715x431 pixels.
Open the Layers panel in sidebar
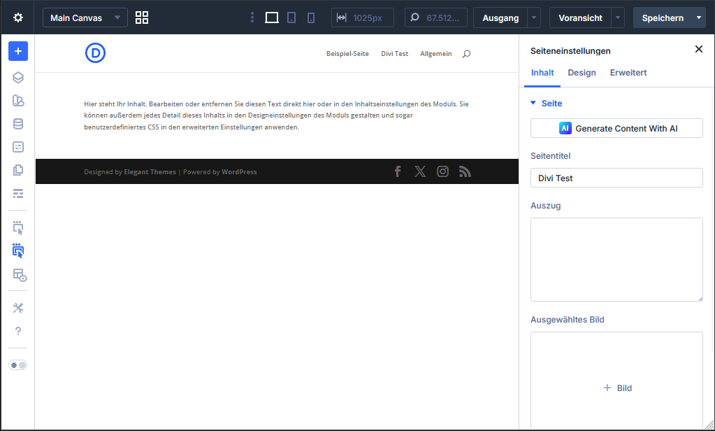pos(18,78)
